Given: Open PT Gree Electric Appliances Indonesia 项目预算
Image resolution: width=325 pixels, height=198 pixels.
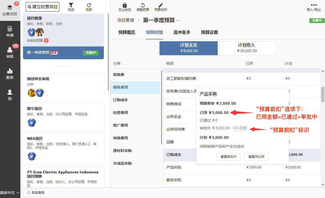Looking at the screenshot, I should coord(63,177).
